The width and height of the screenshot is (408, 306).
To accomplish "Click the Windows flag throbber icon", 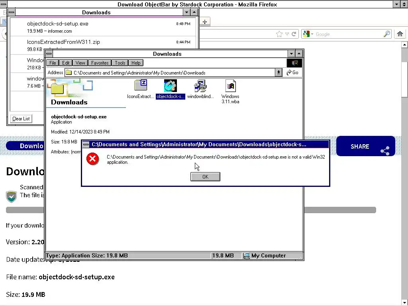I will pyautogui.click(x=294, y=63).
